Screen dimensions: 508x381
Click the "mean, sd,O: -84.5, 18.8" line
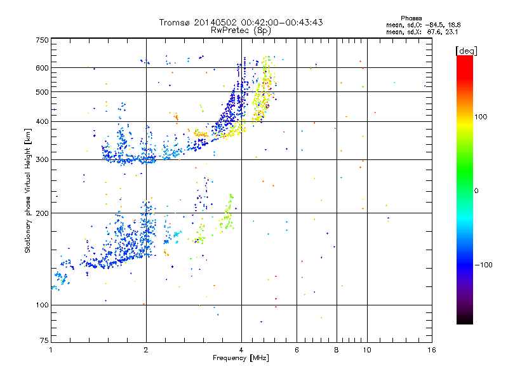point(424,25)
